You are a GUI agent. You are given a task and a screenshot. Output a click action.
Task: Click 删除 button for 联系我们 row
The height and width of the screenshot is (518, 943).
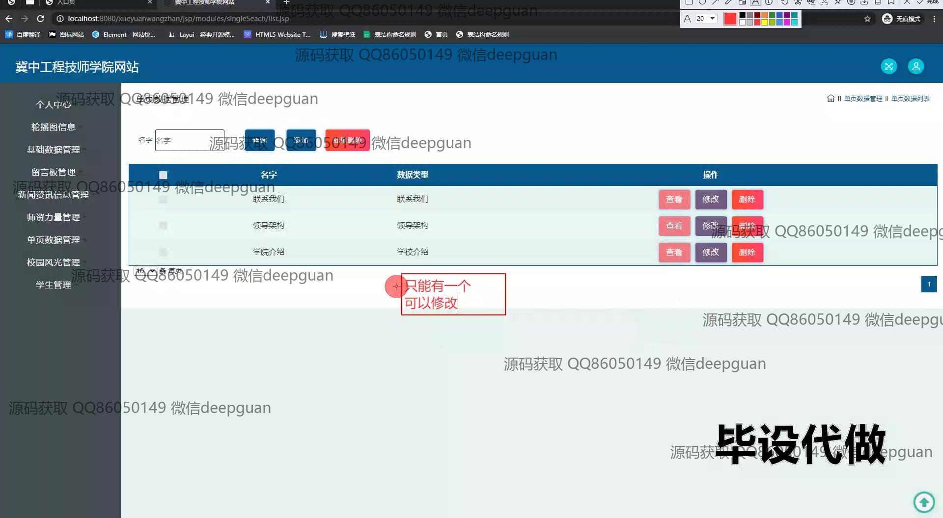click(747, 199)
